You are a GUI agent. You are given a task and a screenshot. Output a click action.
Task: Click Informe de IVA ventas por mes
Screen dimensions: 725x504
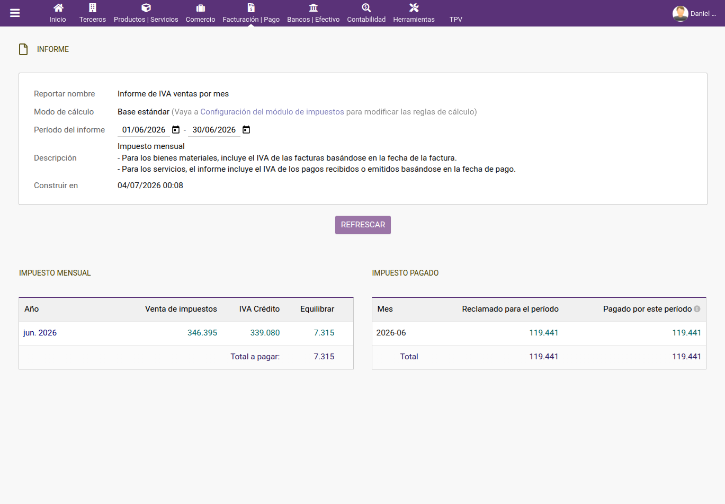click(x=173, y=94)
